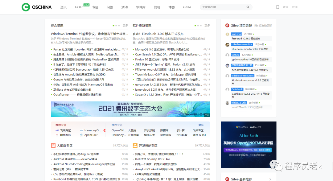Click the ypthno project avatar
Viewport: 333px width, 181px height.
point(227,55)
